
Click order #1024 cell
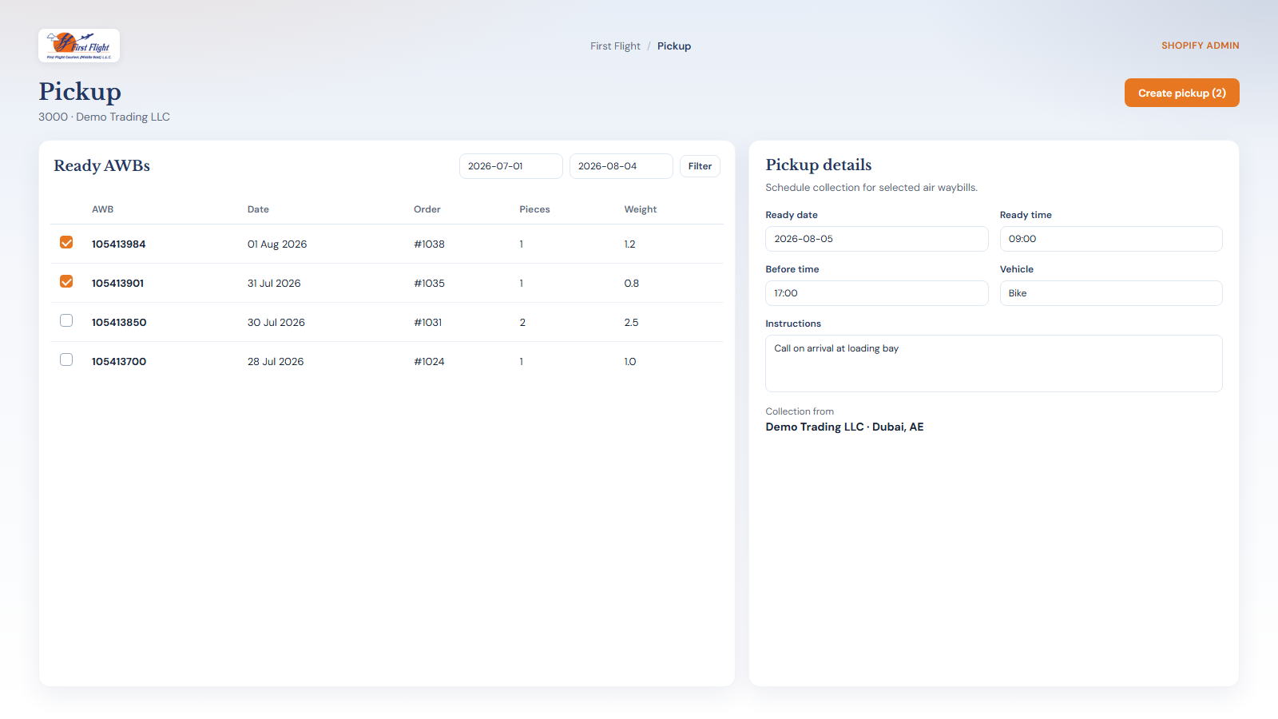coord(429,362)
